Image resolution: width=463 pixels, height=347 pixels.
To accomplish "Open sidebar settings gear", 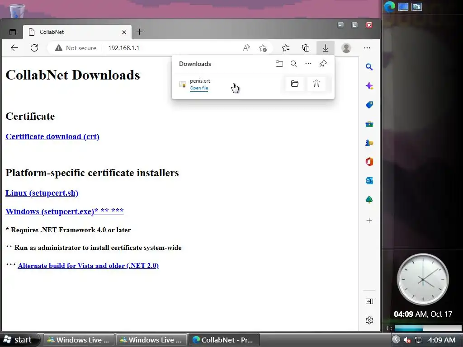I will click(369, 320).
